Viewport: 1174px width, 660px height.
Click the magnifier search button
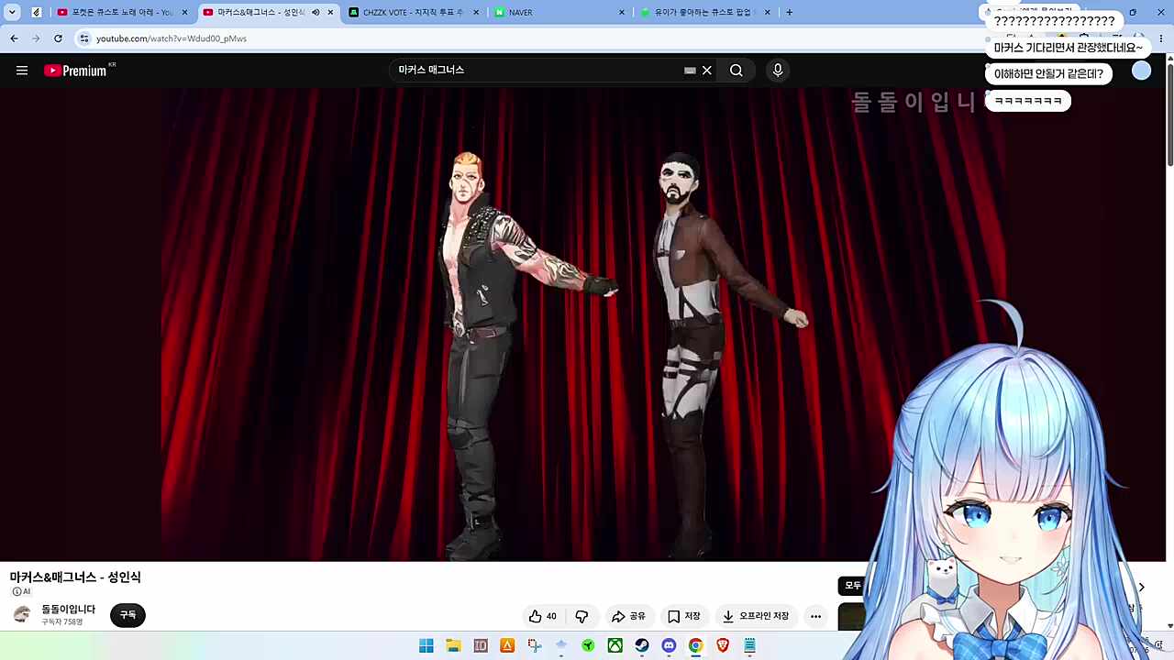[x=737, y=71]
